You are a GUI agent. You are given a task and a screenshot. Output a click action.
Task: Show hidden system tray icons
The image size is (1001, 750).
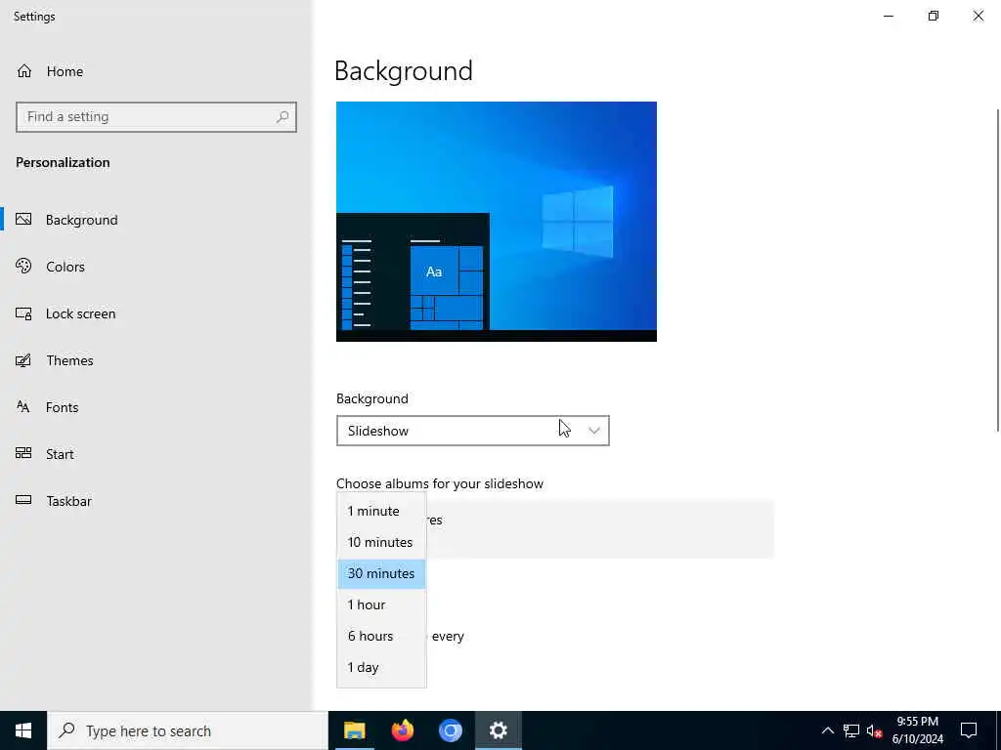pyautogui.click(x=827, y=730)
